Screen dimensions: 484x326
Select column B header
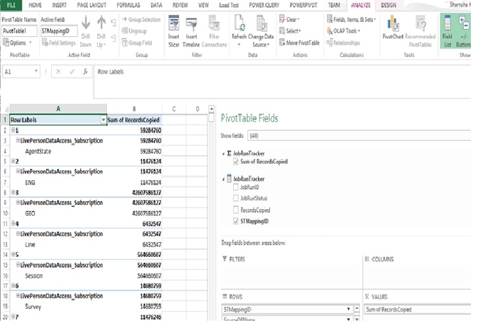click(x=134, y=108)
